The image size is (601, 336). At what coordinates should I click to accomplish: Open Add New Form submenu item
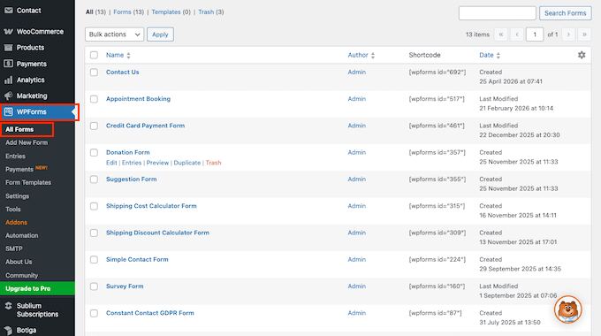click(x=27, y=142)
